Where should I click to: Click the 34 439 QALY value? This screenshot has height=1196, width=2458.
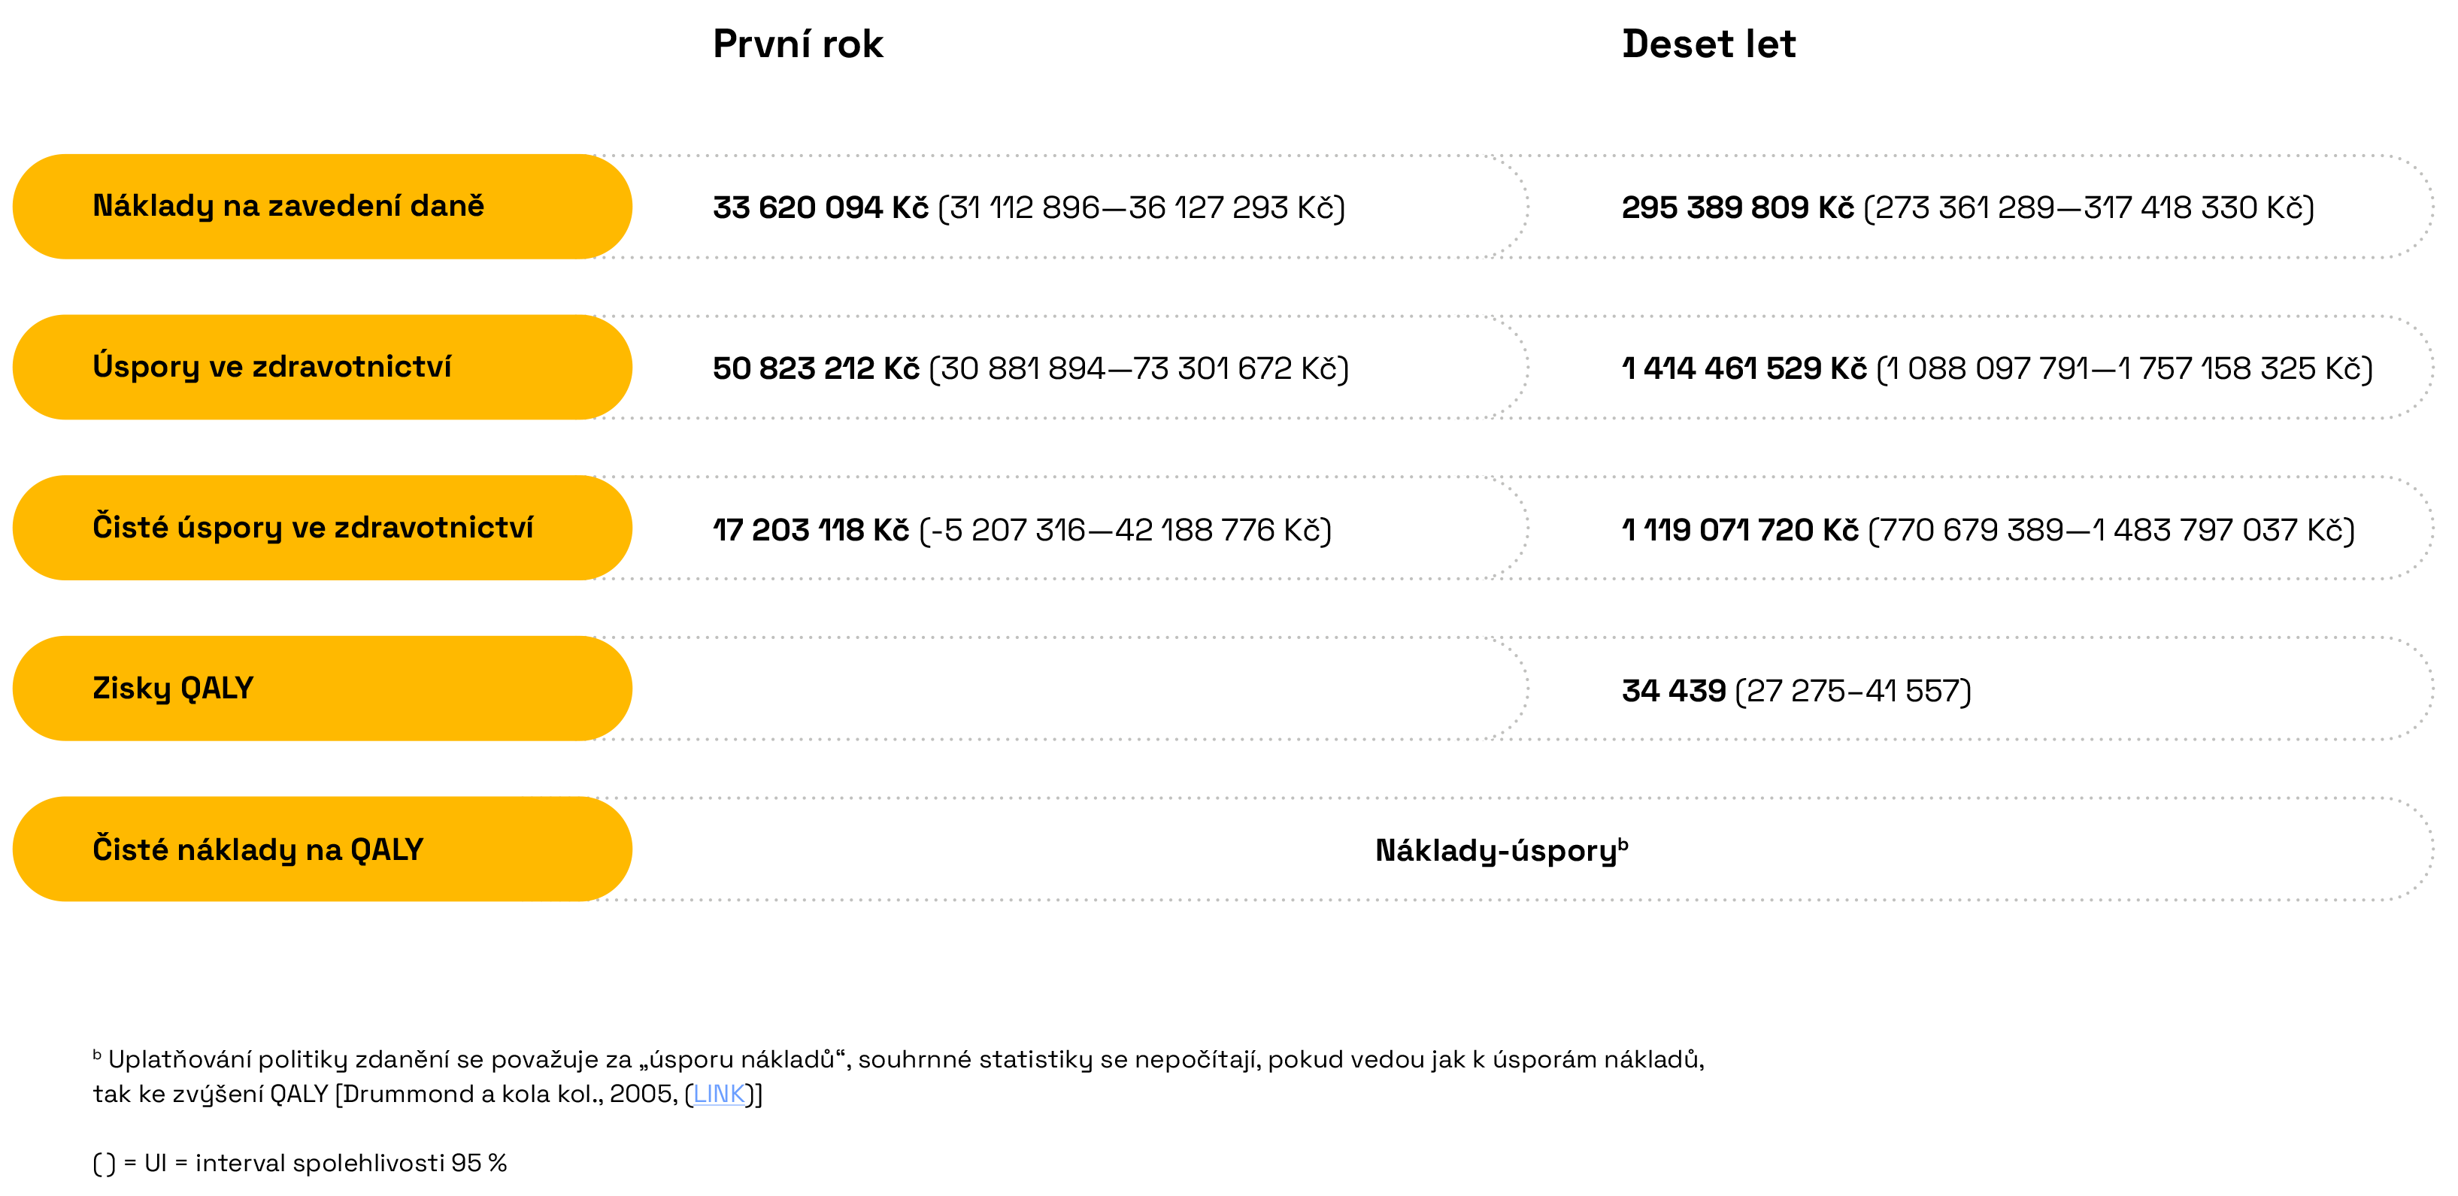1674,691
